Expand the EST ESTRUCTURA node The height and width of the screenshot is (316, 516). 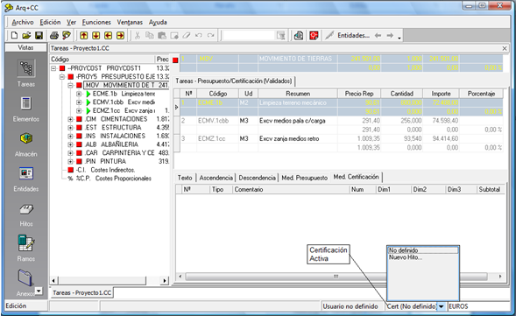pos(70,128)
